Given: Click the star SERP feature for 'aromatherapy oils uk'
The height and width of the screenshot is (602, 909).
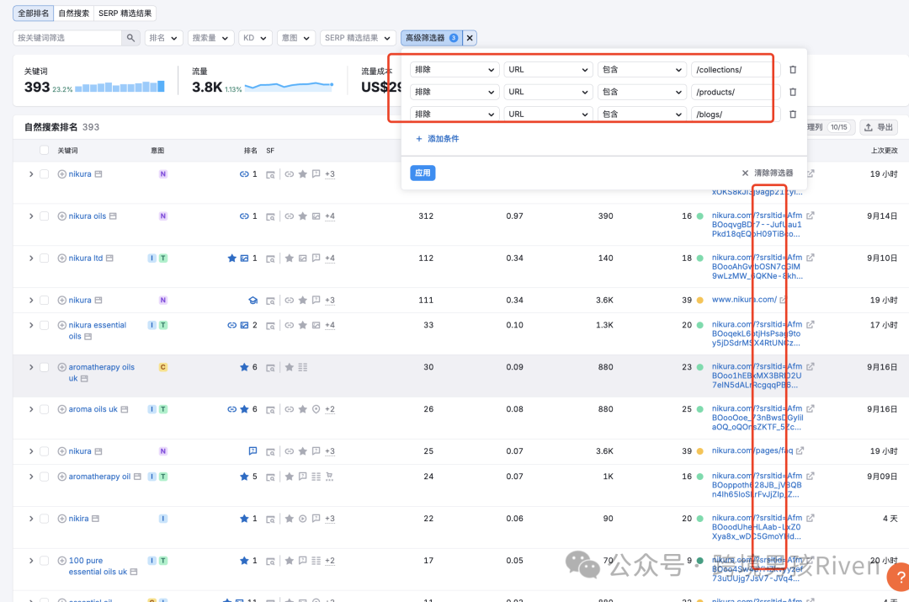Looking at the screenshot, I should [x=290, y=367].
